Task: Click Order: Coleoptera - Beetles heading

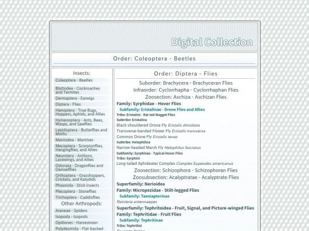Action: point(154,59)
